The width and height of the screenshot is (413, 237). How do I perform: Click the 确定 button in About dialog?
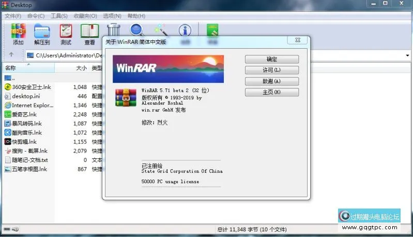click(x=272, y=59)
